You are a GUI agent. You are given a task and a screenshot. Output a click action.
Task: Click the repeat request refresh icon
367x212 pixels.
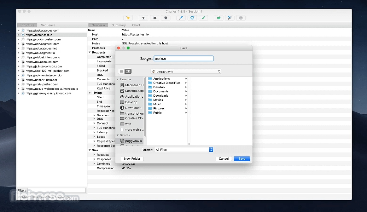pos(192,18)
